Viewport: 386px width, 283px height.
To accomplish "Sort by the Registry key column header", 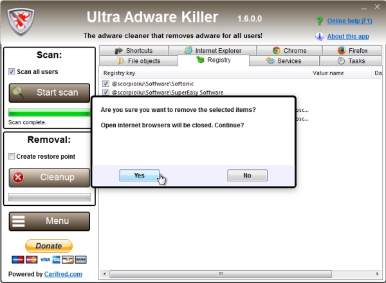I will [205, 73].
